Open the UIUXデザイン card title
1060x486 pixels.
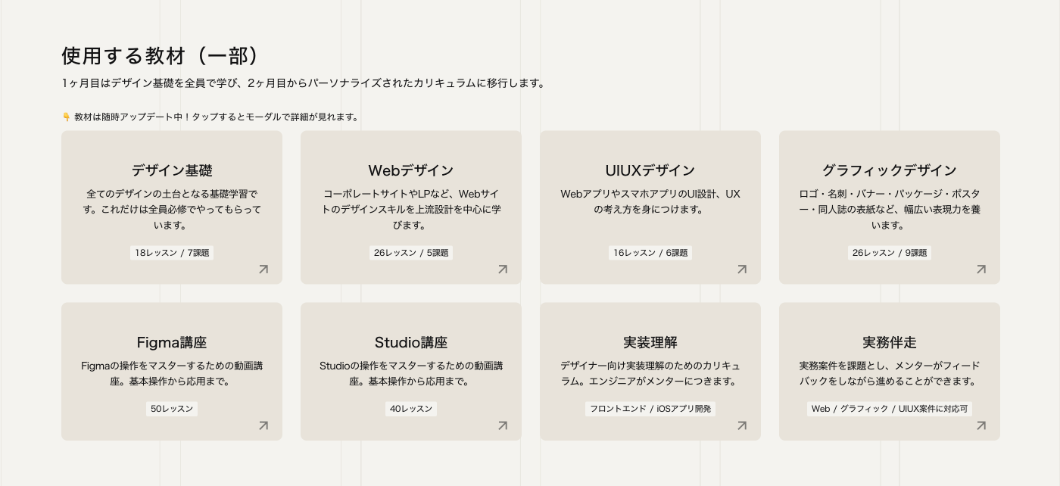pos(650,170)
